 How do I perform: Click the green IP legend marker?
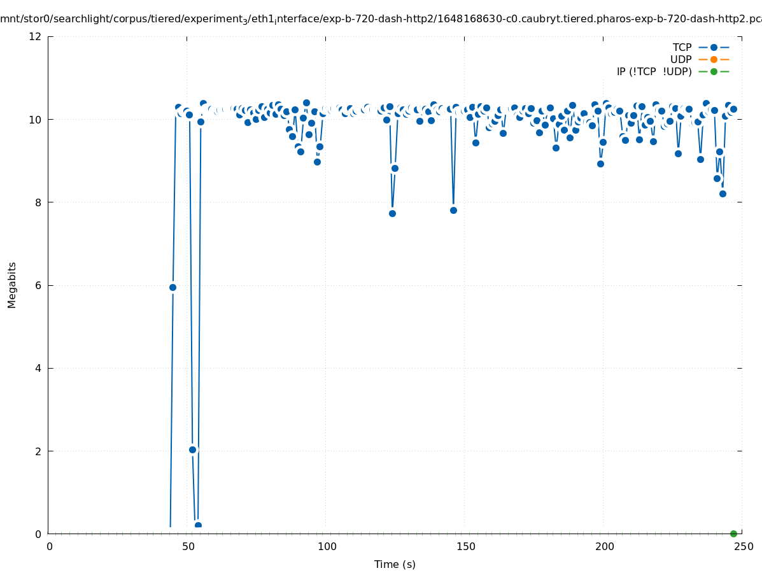point(714,71)
